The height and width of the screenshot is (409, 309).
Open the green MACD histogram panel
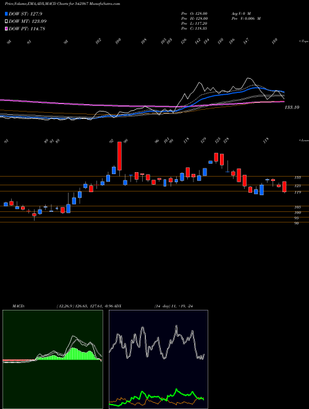click(x=53, y=359)
